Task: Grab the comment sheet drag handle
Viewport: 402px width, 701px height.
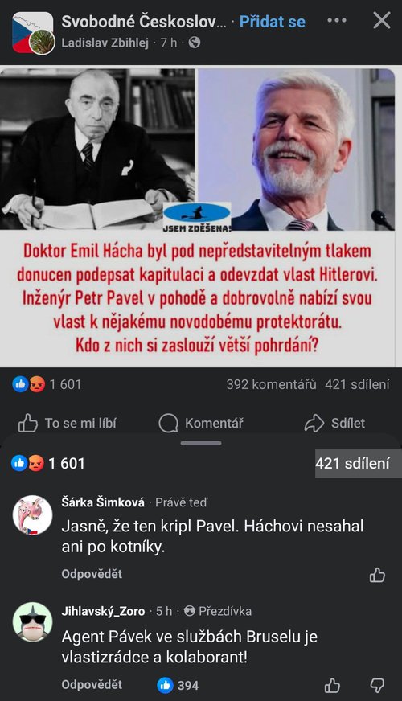Action: pyautogui.click(x=201, y=443)
